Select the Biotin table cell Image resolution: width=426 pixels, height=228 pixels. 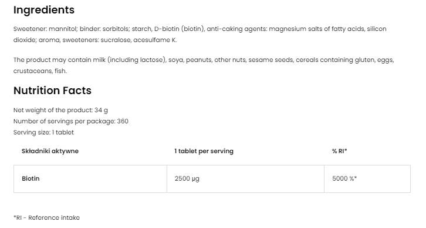pyautogui.click(x=90, y=179)
